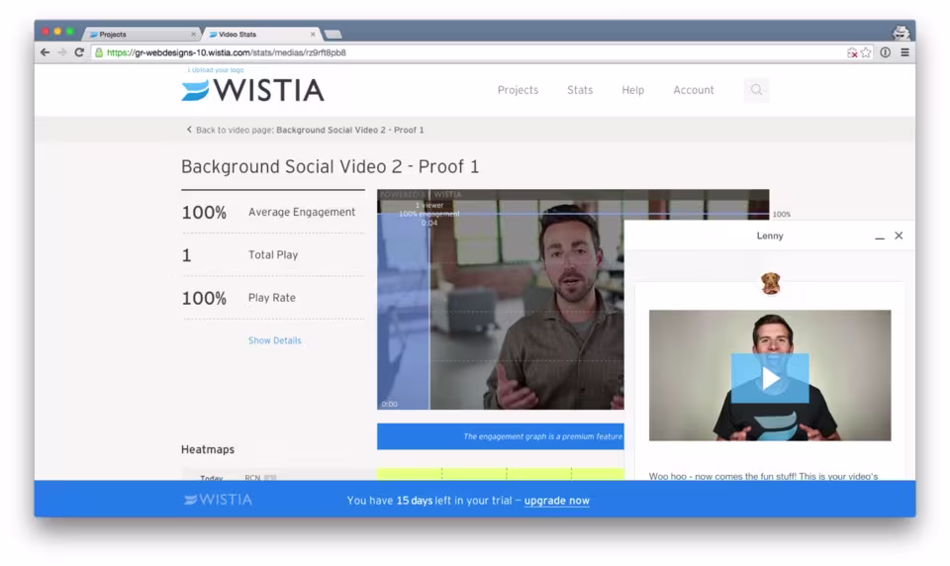Switch to the Video Stats browser tab

tap(261, 35)
